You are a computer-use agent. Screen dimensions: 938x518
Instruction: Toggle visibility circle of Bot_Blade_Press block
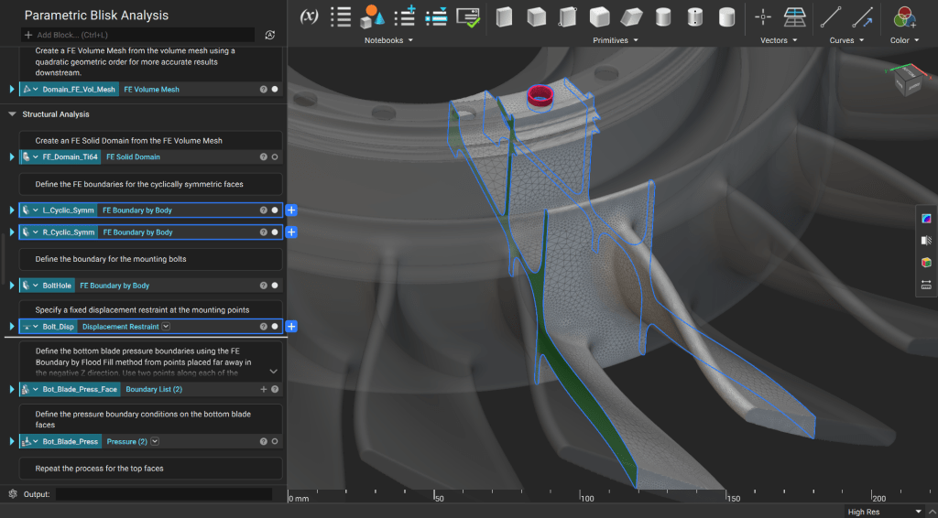[275, 442]
